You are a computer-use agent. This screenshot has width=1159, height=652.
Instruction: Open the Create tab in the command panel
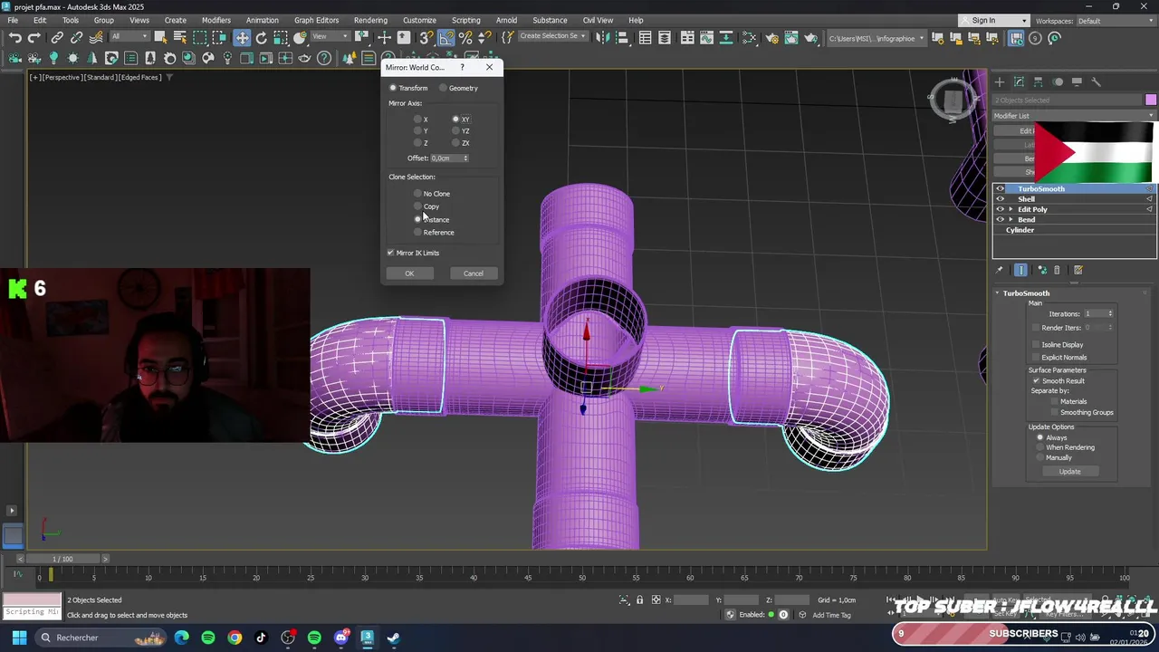(x=1000, y=82)
